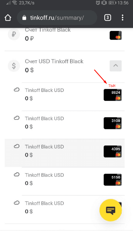The width and height of the screenshot is (133, 231).
Task: Open the Счет USD Tinkoff Black account
Action: [65, 66]
